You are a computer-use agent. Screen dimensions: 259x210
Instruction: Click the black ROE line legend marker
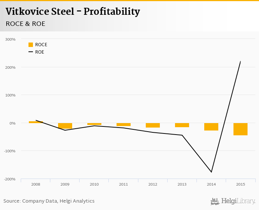(31, 52)
